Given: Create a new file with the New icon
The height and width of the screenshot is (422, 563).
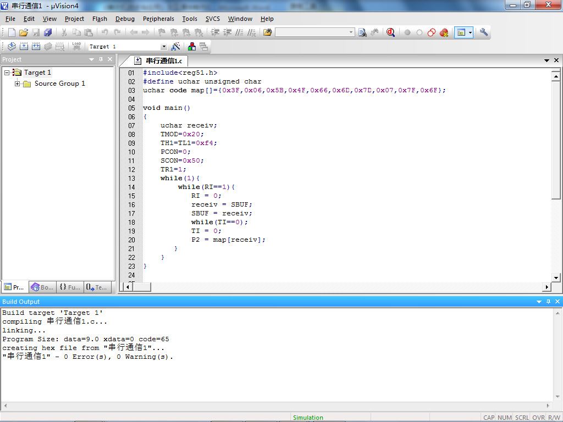Looking at the screenshot, I should tap(12, 32).
